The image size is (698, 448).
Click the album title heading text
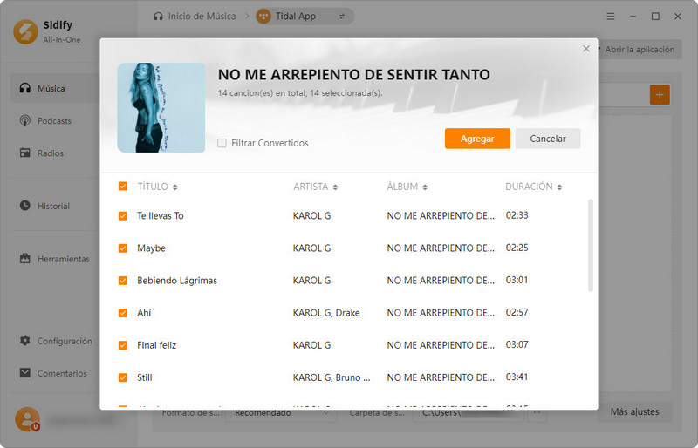(354, 75)
